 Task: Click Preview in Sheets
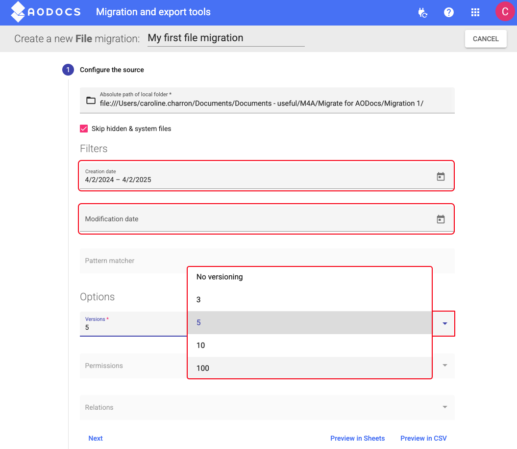[x=357, y=438]
